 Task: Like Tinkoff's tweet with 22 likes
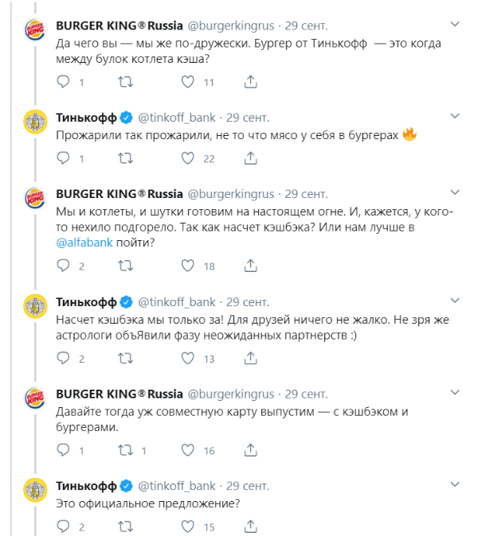(x=188, y=159)
